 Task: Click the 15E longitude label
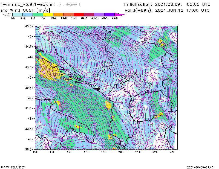[x=35, y=152]
